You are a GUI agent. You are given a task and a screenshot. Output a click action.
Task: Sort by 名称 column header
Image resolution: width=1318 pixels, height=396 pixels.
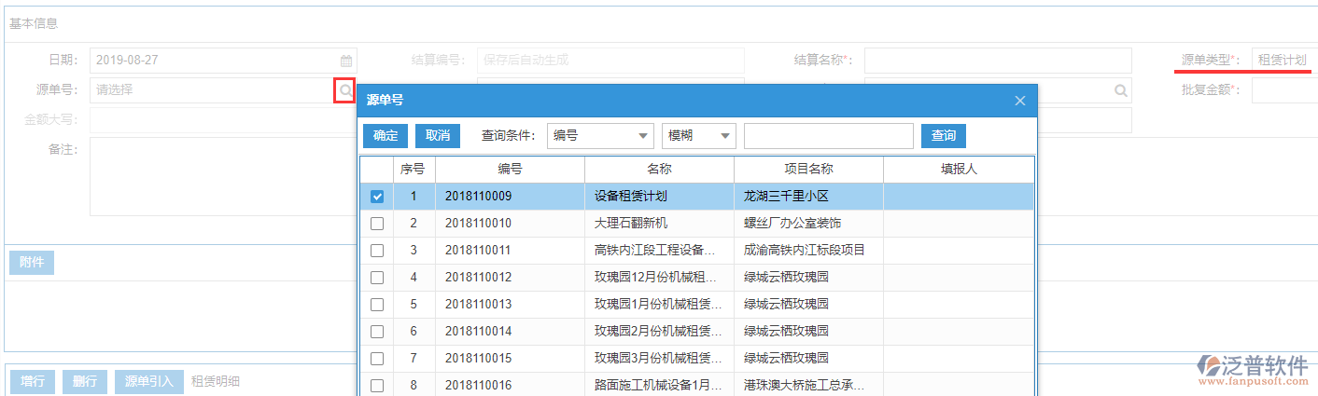coord(659,170)
